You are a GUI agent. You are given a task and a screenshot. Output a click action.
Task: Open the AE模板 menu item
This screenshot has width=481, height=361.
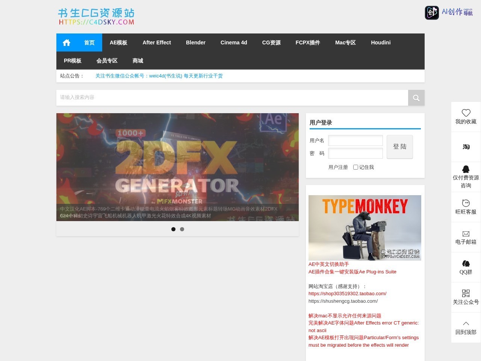click(x=118, y=42)
